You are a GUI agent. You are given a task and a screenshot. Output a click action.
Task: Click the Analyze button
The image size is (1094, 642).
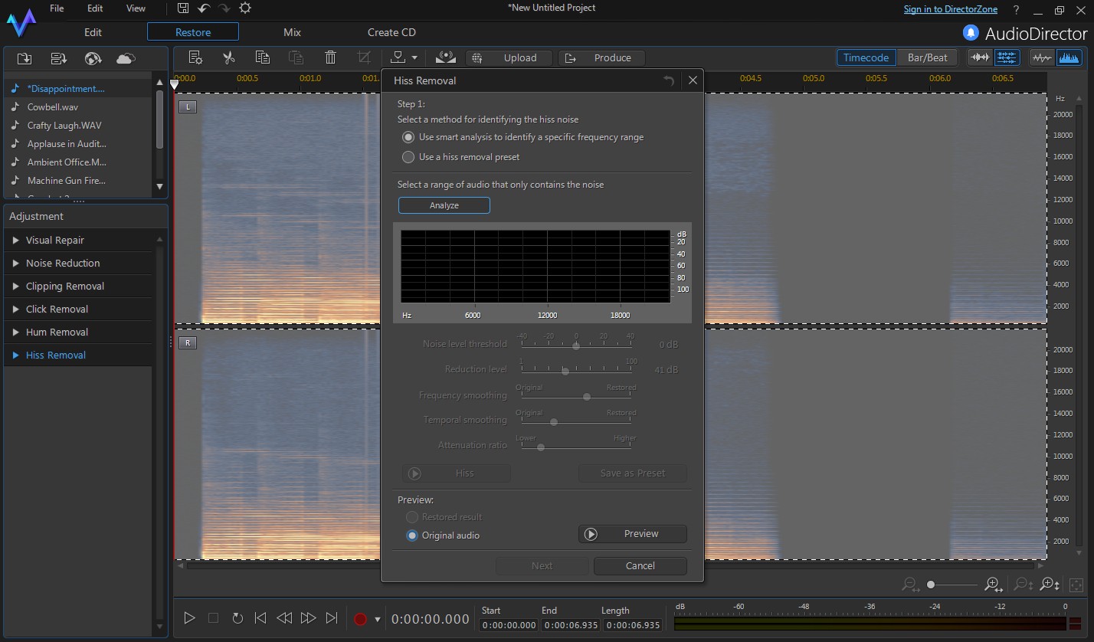pos(444,205)
